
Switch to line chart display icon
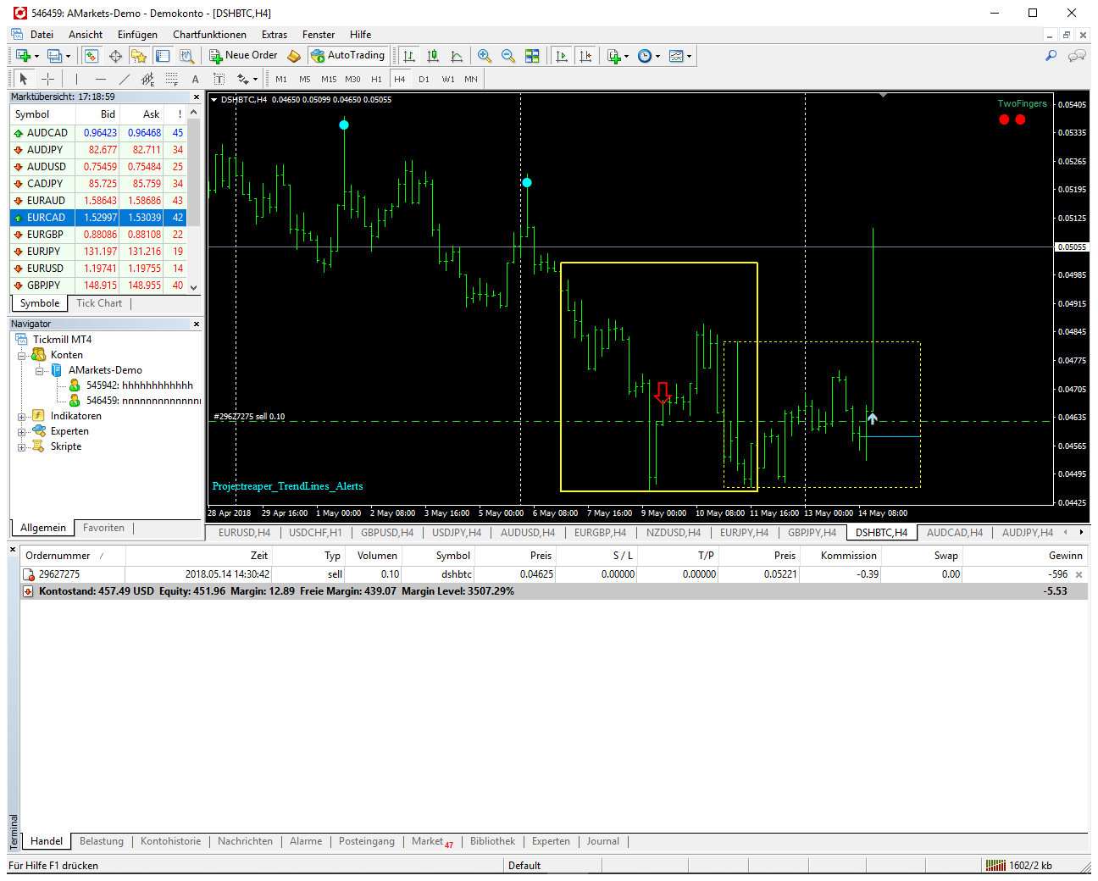[x=457, y=56]
